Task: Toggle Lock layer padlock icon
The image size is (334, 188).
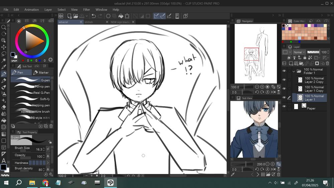Action: (305, 57)
